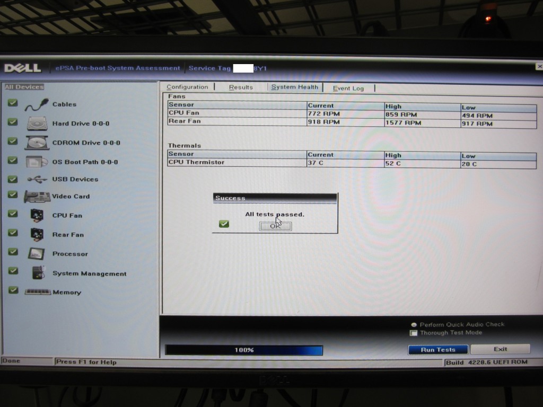The height and width of the screenshot is (407, 543).
Task: Click the Exit button
Action: click(x=500, y=349)
